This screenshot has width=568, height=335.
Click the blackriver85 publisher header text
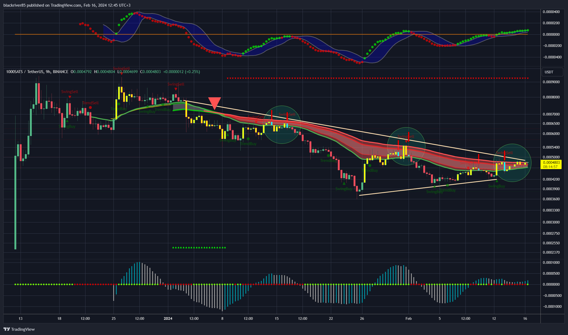[x=67, y=5]
